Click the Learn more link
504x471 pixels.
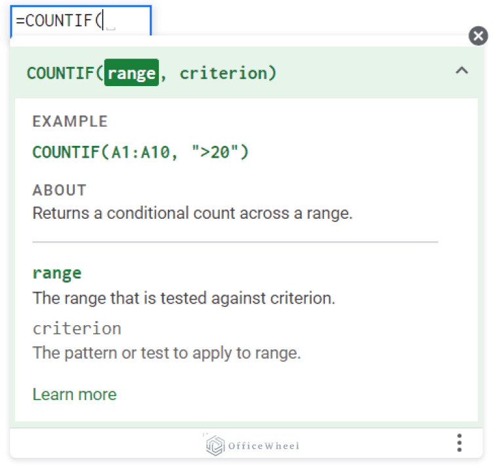(75, 394)
